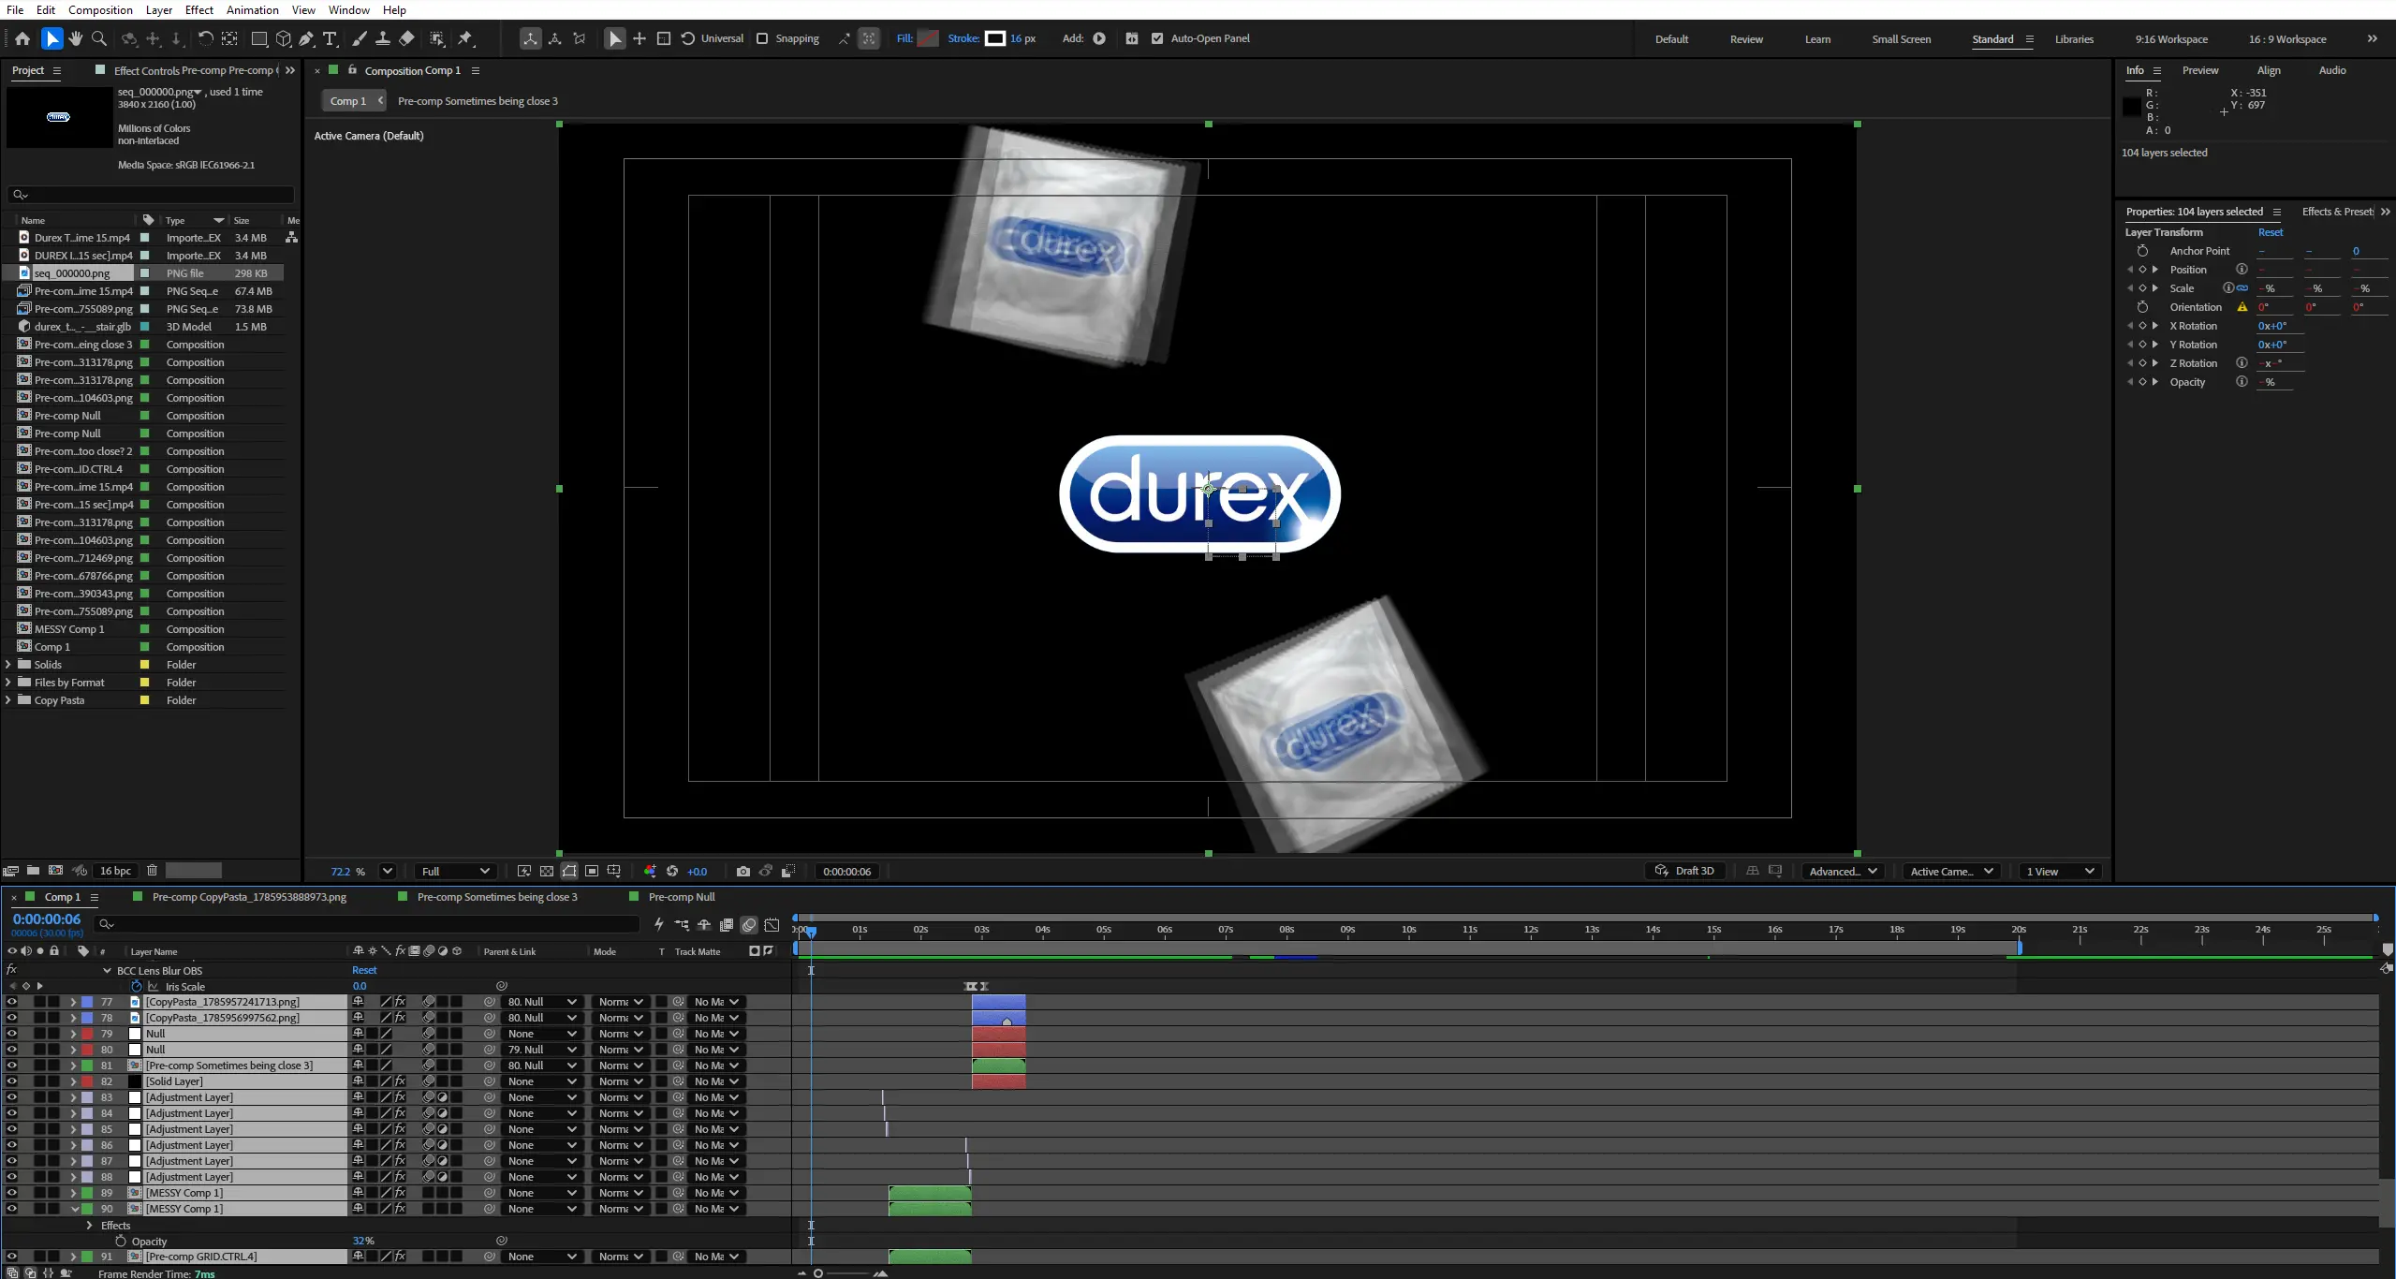
Task: Click the timeline current time 0:00:00:06
Action: coord(47,919)
